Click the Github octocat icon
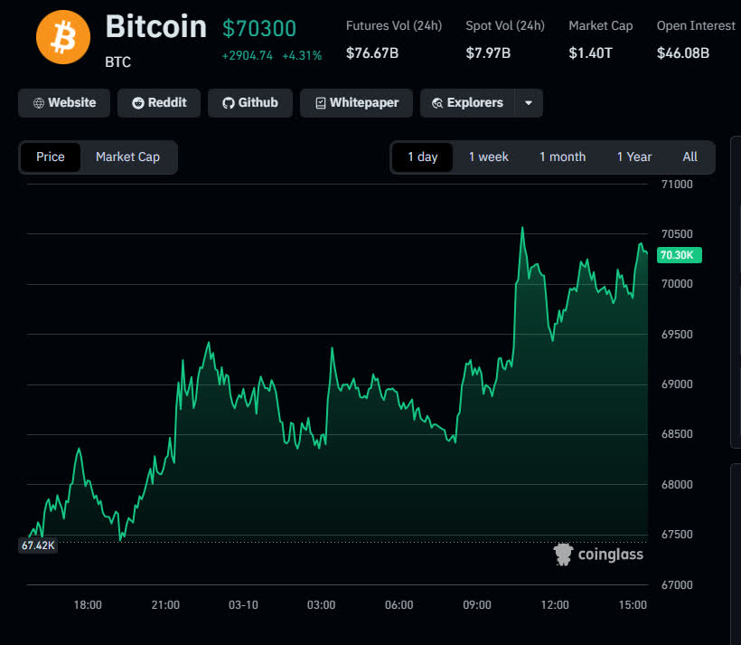The width and height of the screenshot is (741, 645). (x=228, y=103)
